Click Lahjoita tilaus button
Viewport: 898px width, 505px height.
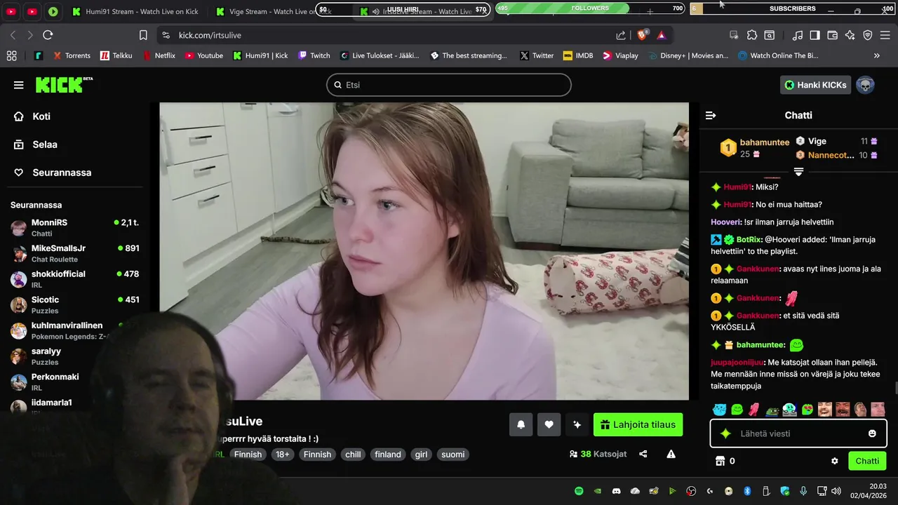pyautogui.click(x=638, y=424)
